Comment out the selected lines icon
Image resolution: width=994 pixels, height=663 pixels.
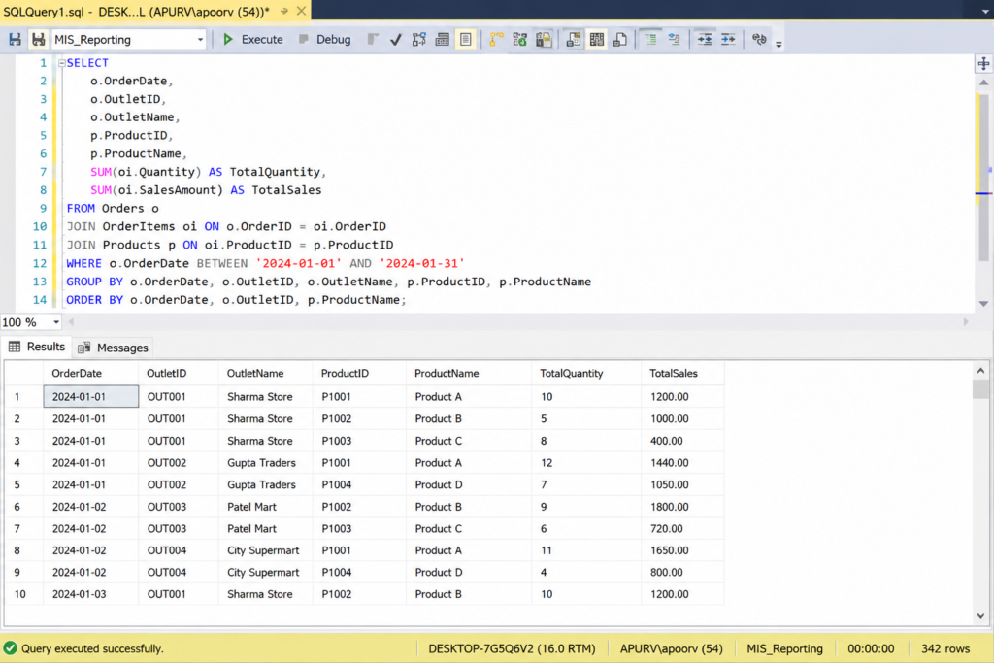[650, 39]
